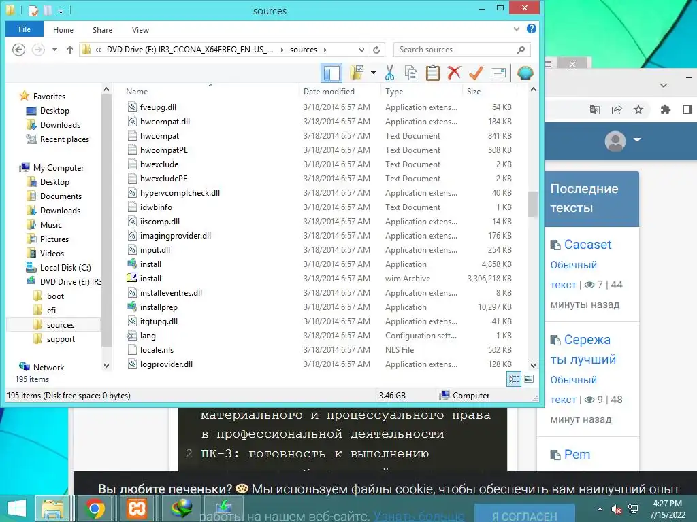Select the locale.nls file
Screen dimensions: 697x522
(157, 350)
